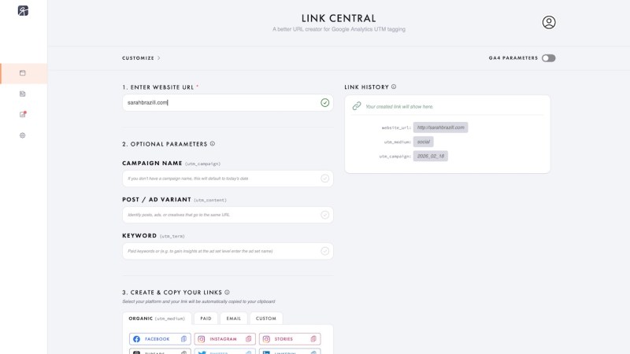Select the highlighted link builder sidebar icon

tap(23, 73)
